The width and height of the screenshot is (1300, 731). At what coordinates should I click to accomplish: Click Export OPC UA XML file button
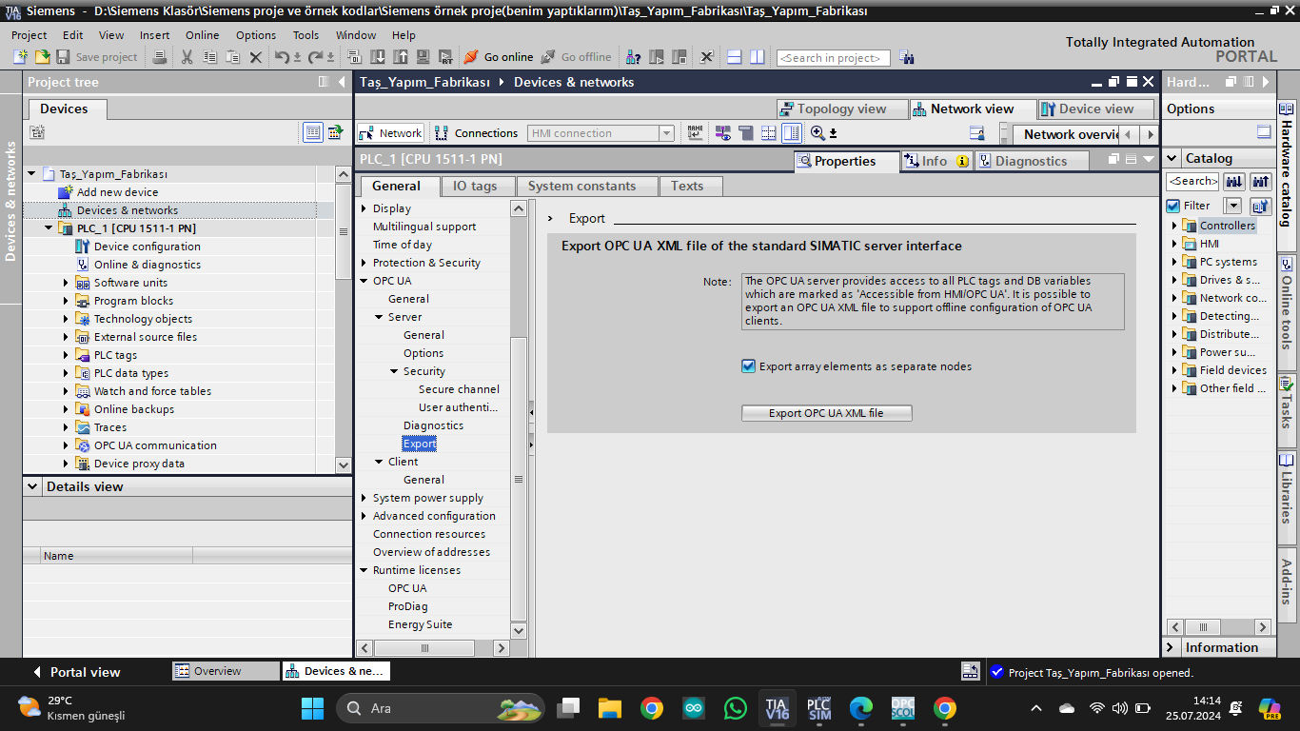click(x=826, y=413)
